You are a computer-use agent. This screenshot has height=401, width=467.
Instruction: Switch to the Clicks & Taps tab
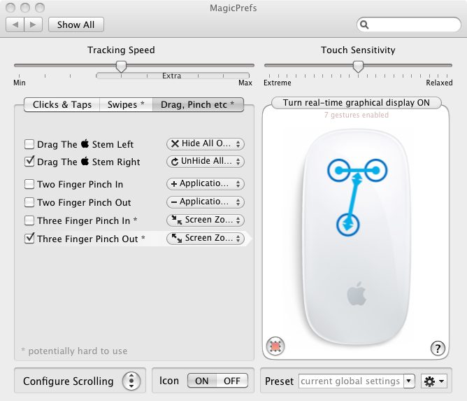(x=62, y=105)
